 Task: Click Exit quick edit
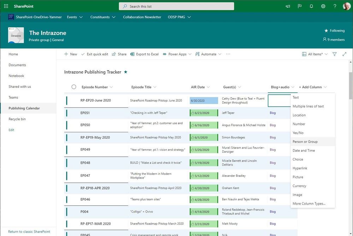95,54
